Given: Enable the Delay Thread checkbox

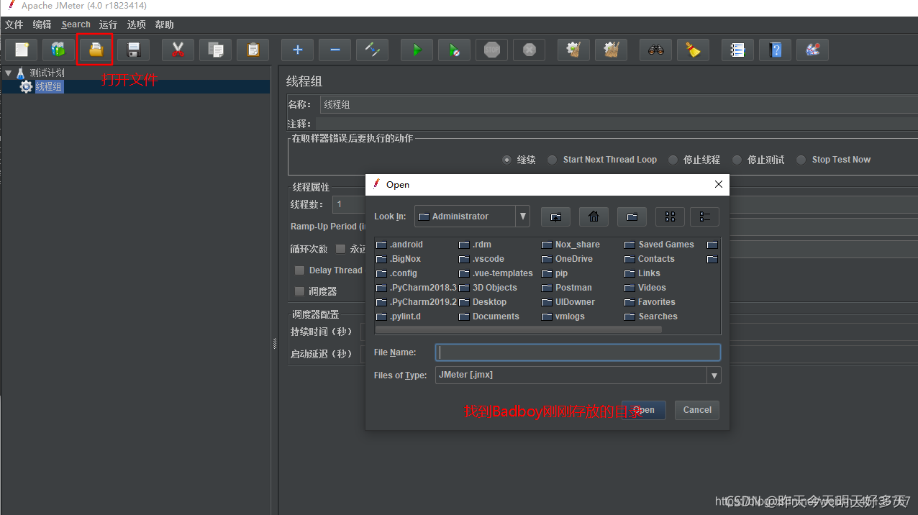Looking at the screenshot, I should [299, 270].
